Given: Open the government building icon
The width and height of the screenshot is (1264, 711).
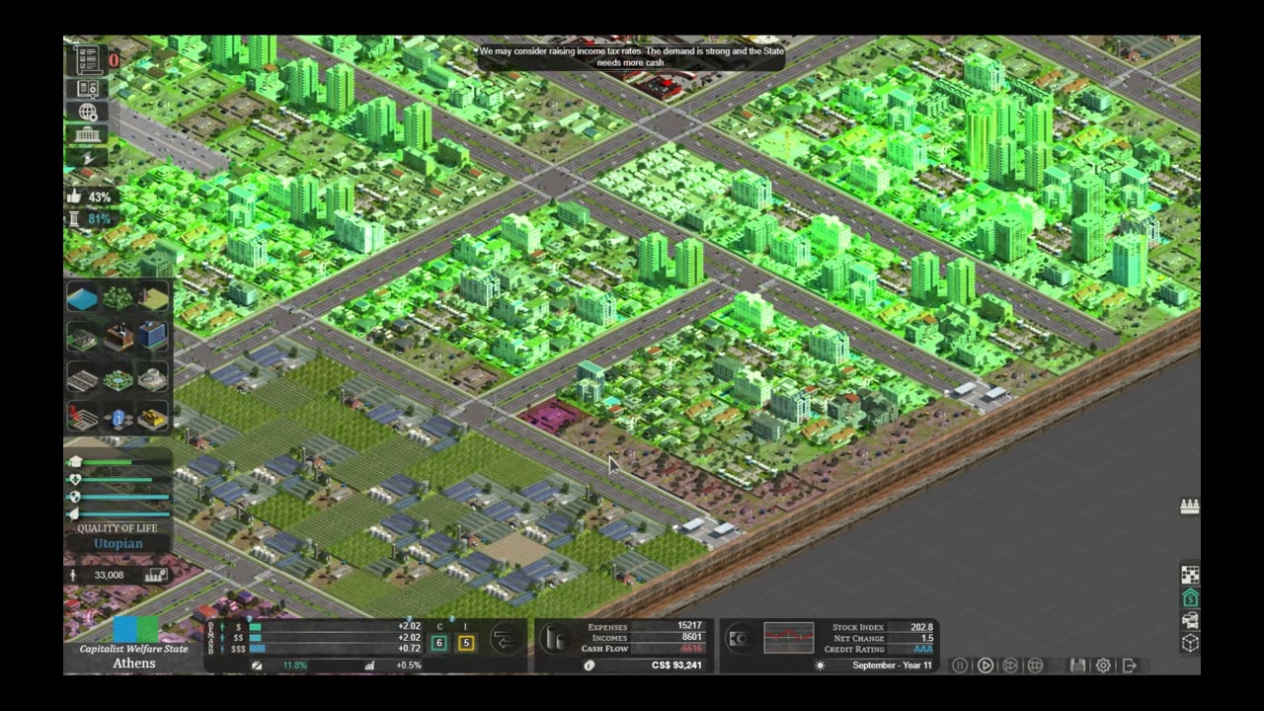Looking at the screenshot, I should point(87,134).
